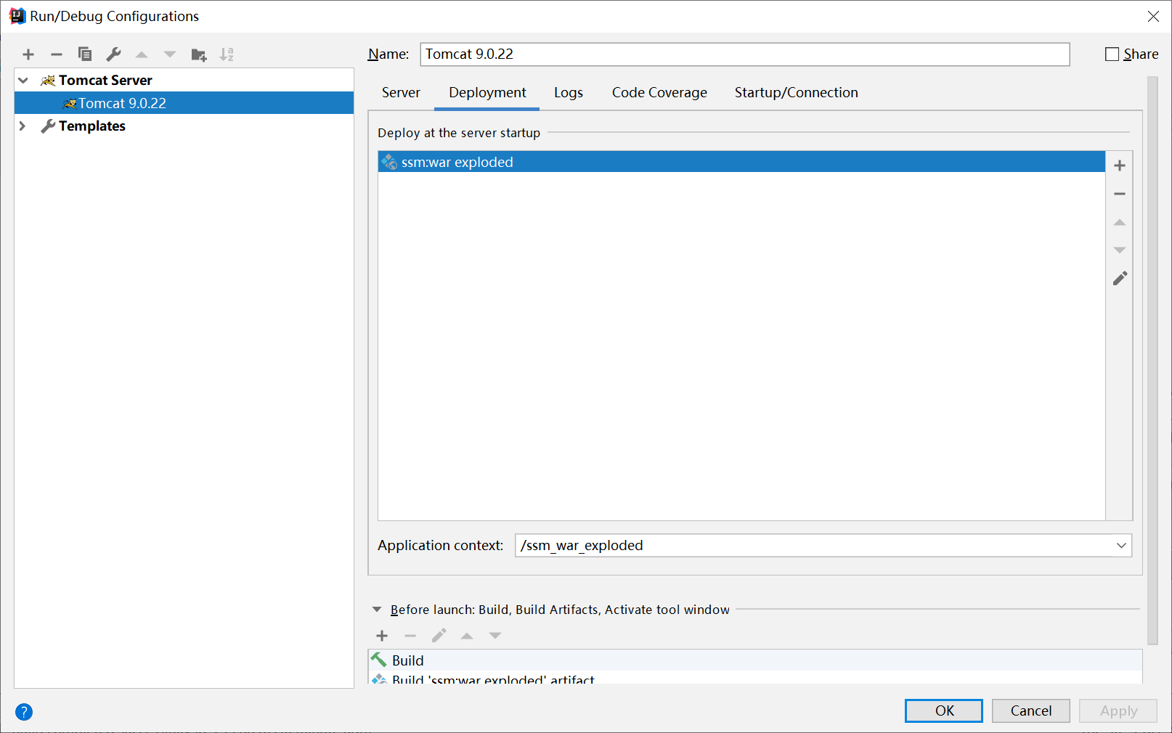Open help with the question mark icon
The height and width of the screenshot is (733, 1172).
(24, 712)
